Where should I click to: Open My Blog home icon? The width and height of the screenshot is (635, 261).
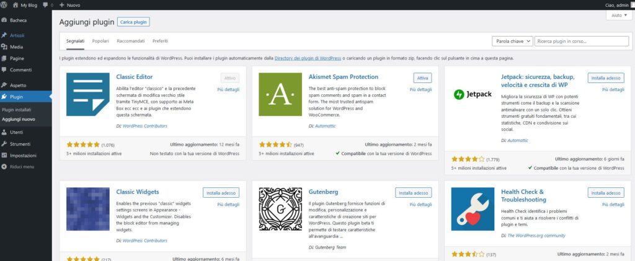click(16, 5)
